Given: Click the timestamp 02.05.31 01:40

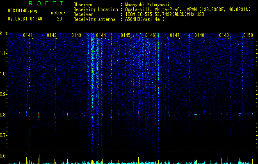Looking at the screenshot, I should pyautogui.click(x=25, y=19).
